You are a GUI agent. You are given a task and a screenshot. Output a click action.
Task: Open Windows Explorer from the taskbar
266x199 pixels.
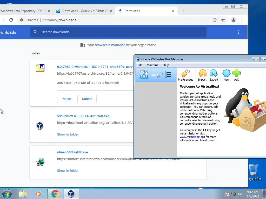(23, 194)
